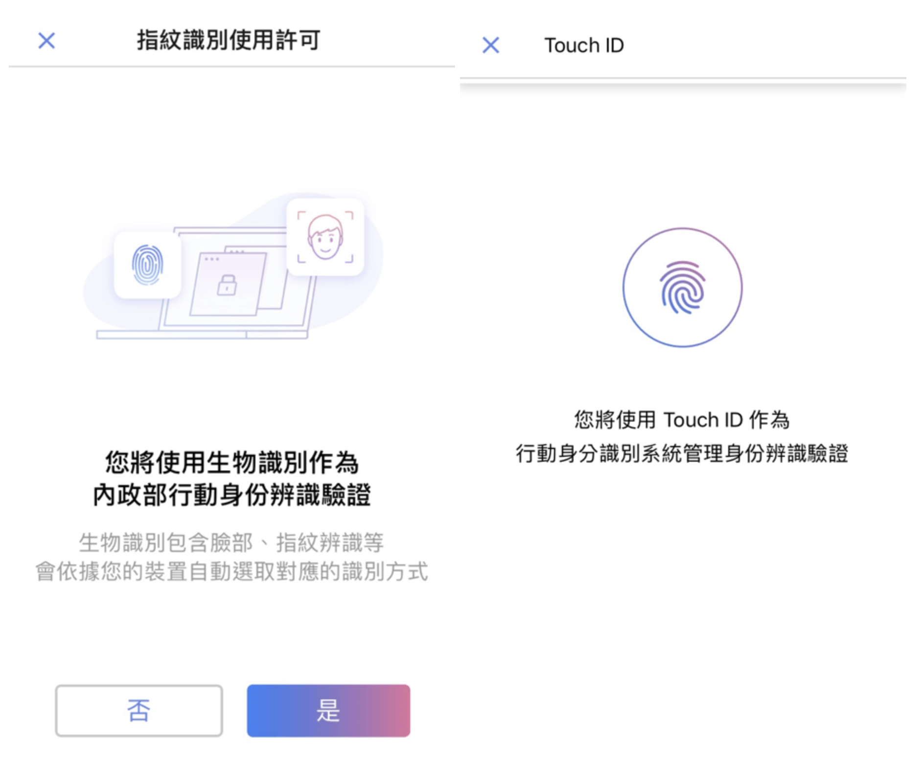The height and width of the screenshot is (761, 923).
Task: Tap the gray text 生物識別包含臉部、指紋辨識等
Action: pos(231,542)
